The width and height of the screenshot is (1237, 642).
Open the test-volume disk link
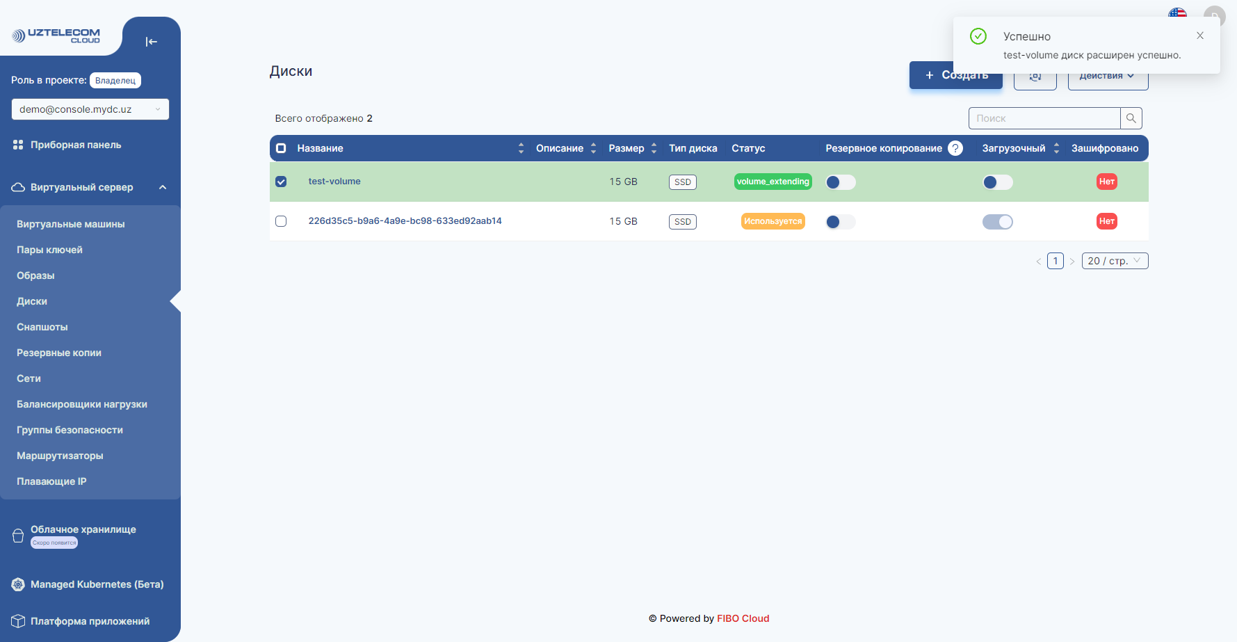(334, 182)
